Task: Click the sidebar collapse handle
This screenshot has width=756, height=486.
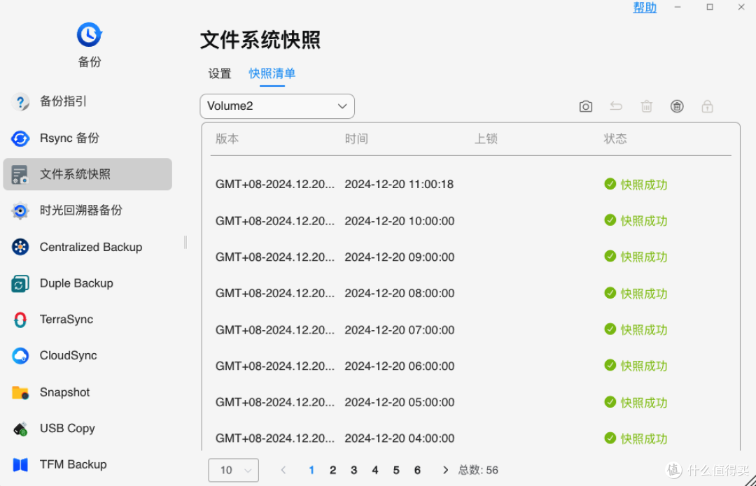Action: [x=185, y=242]
